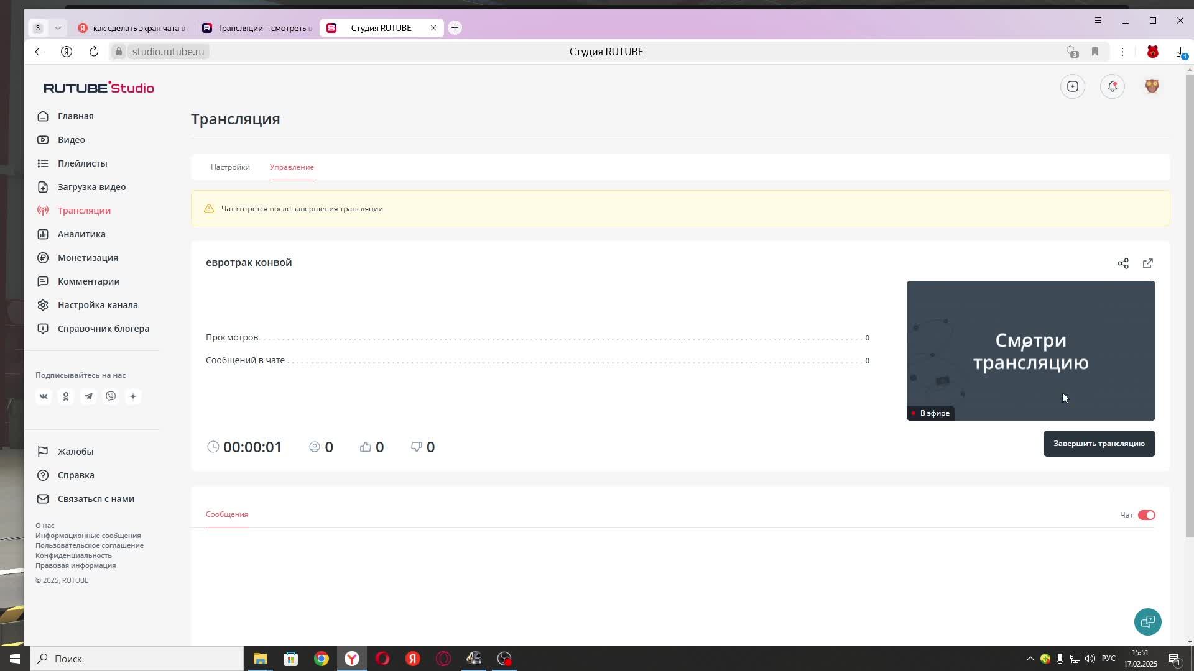Open Информационные сообщения link
The height and width of the screenshot is (671, 1194).
88,536
